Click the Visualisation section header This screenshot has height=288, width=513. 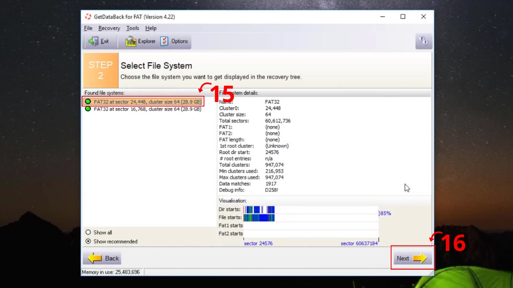click(233, 201)
